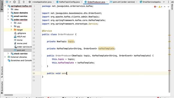
Task: Open the editor tabs more options menu
Action: [169, 2]
